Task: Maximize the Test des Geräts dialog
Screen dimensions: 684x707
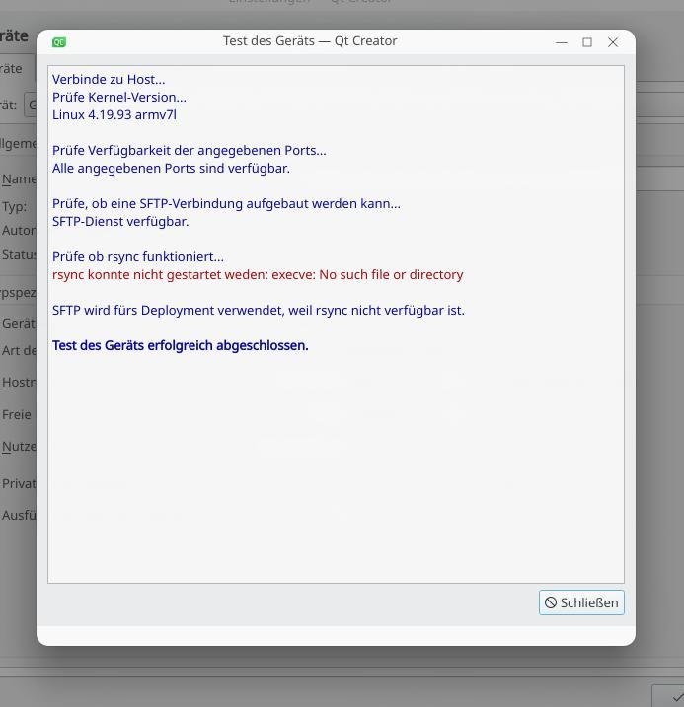Action: 587,42
